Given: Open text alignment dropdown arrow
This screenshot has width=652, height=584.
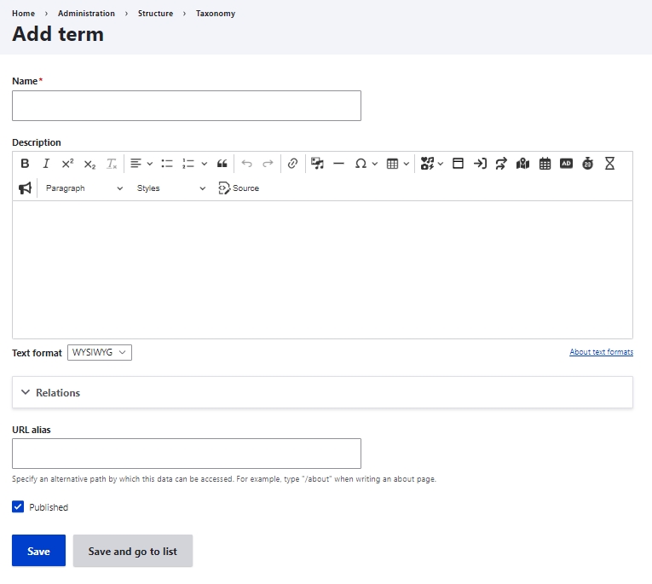Looking at the screenshot, I should click(150, 164).
